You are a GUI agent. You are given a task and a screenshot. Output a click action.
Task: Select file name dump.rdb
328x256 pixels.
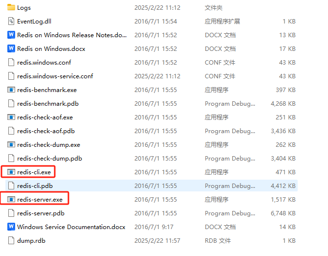click(x=31, y=241)
